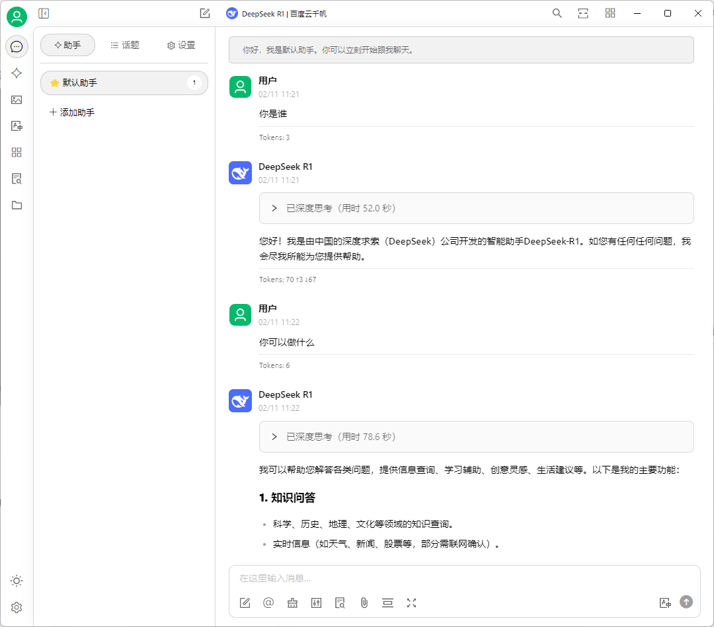714x627 pixels.
Task: Click the Tokens: 6 label
Action: point(274,365)
